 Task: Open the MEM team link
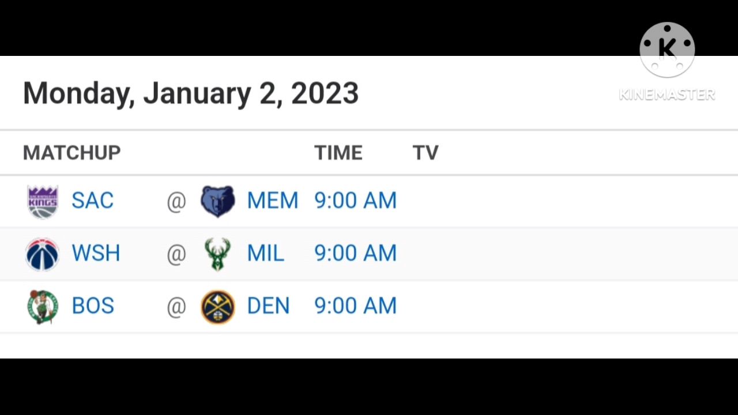(x=272, y=201)
